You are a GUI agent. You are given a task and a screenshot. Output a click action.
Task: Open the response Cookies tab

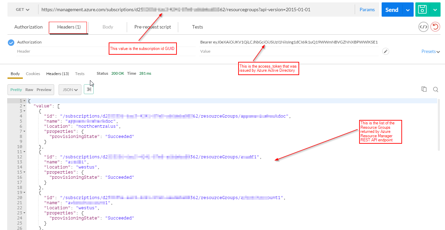pyautogui.click(x=33, y=74)
